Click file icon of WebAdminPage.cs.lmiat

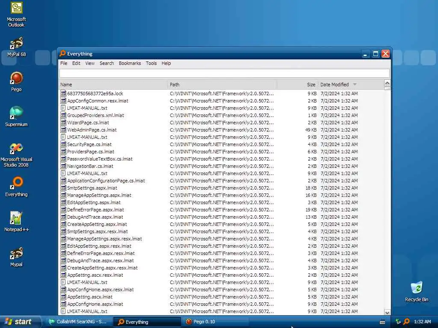pyautogui.click(x=63, y=130)
